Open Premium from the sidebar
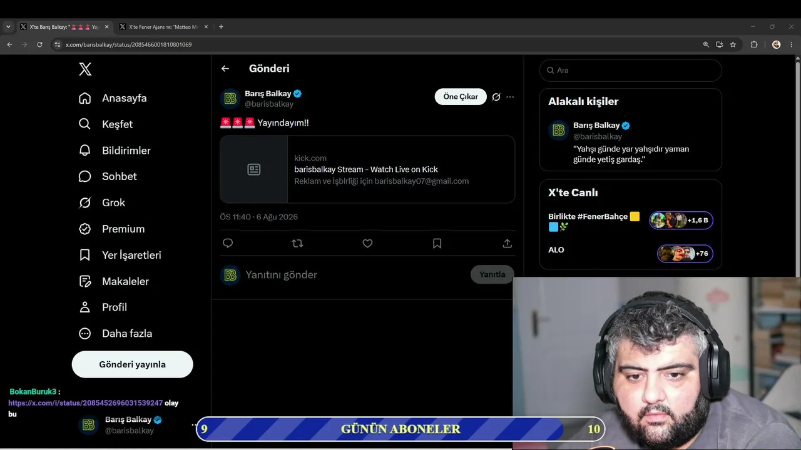Screen dimensions: 801x450 pyautogui.click(x=111, y=229)
